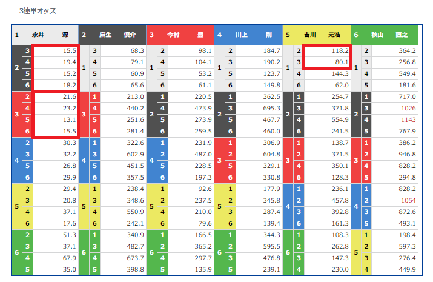Viewport: 433px width, 282px height.
Task: Click the odds value 21.6
Action: [x=69, y=97]
